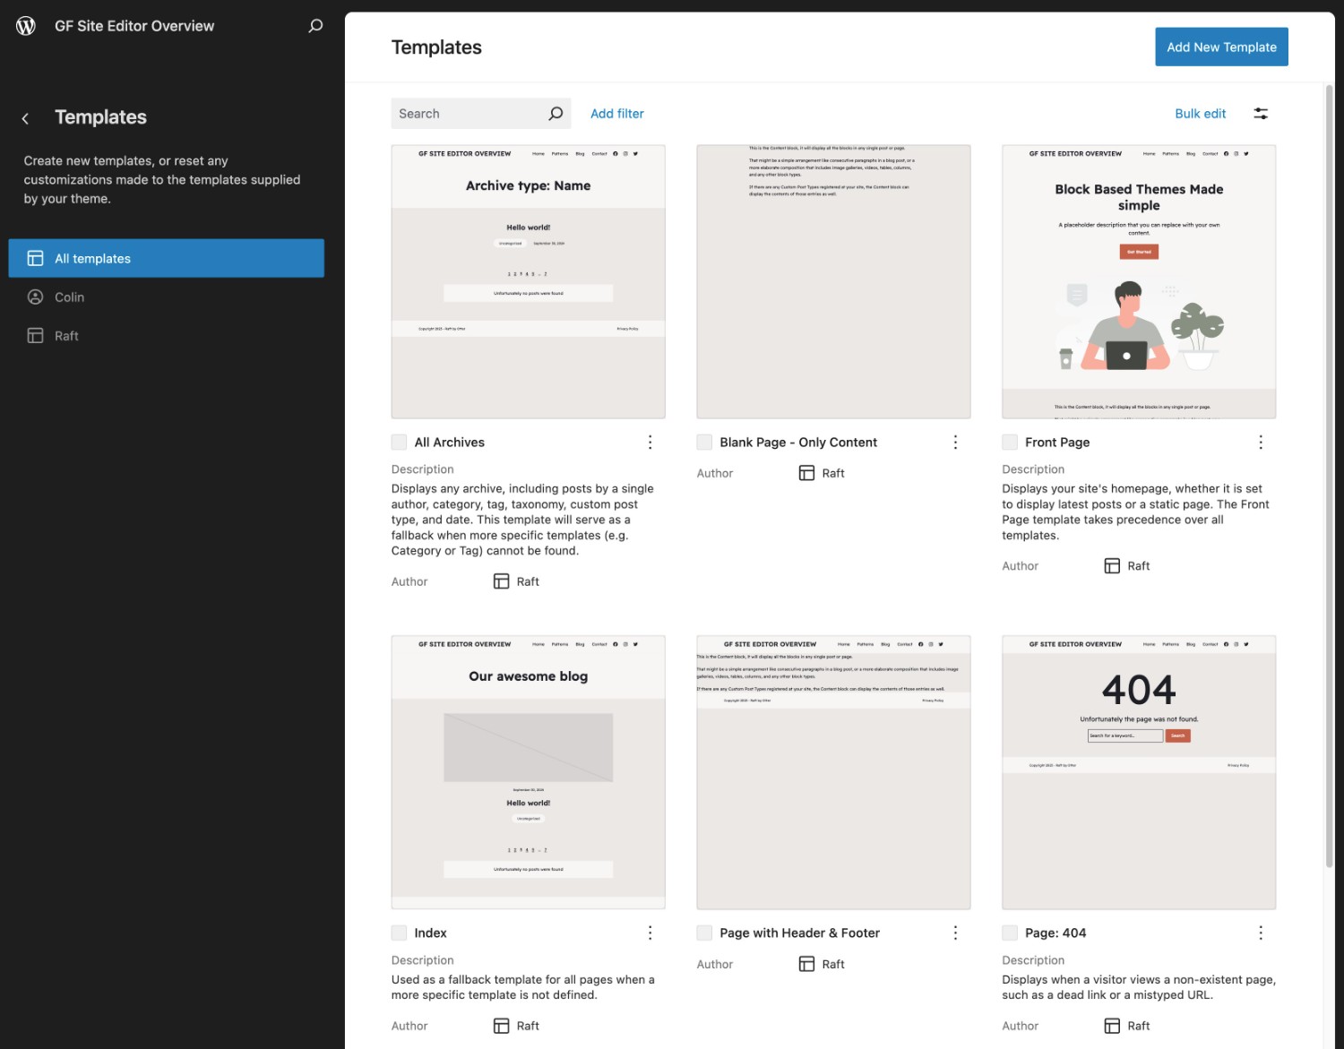Image resolution: width=1344 pixels, height=1049 pixels.
Task: Open the Index template title
Action: click(431, 933)
